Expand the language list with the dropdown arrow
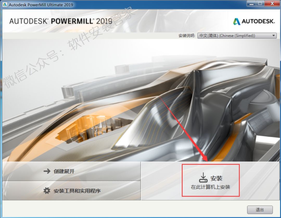 coord(273,36)
